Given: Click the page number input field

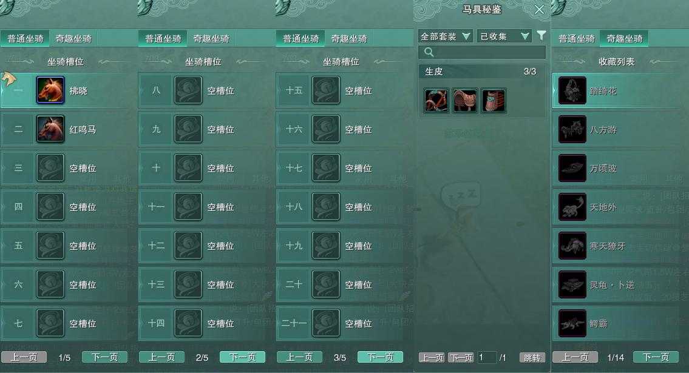Looking at the screenshot, I should pos(486,358).
